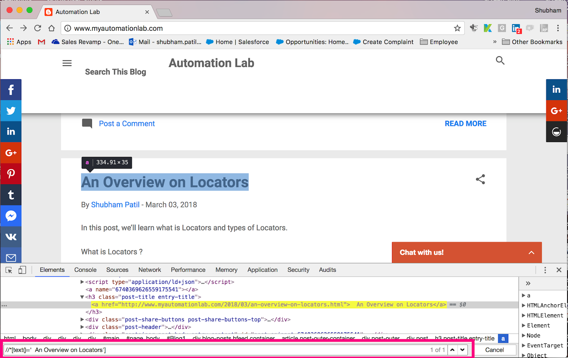Click the READ MORE link
568x358 pixels.
pos(465,123)
